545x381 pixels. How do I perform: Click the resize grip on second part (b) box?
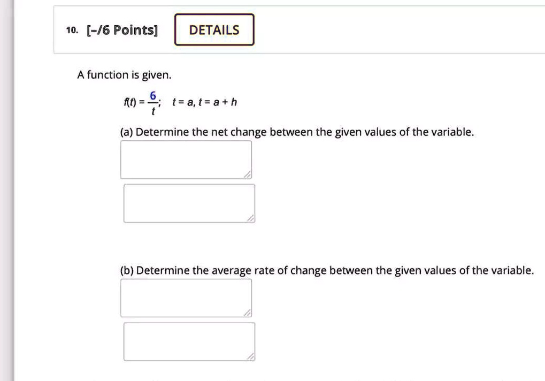tap(250, 356)
